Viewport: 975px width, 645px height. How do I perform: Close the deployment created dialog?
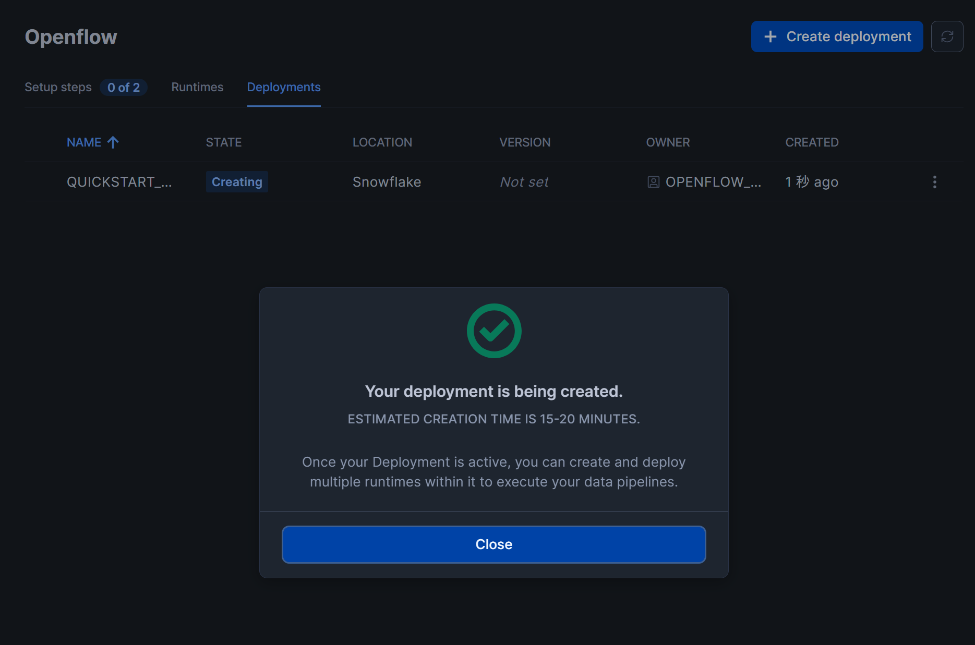tap(493, 544)
